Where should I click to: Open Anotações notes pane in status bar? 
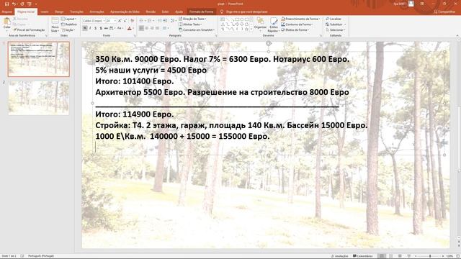[x=339, y=256]
